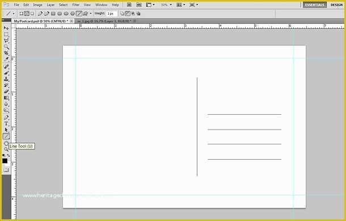Select the Rectangular Marquee tool
This screenshot has height=221, width=346.
(x=6, y=34)
